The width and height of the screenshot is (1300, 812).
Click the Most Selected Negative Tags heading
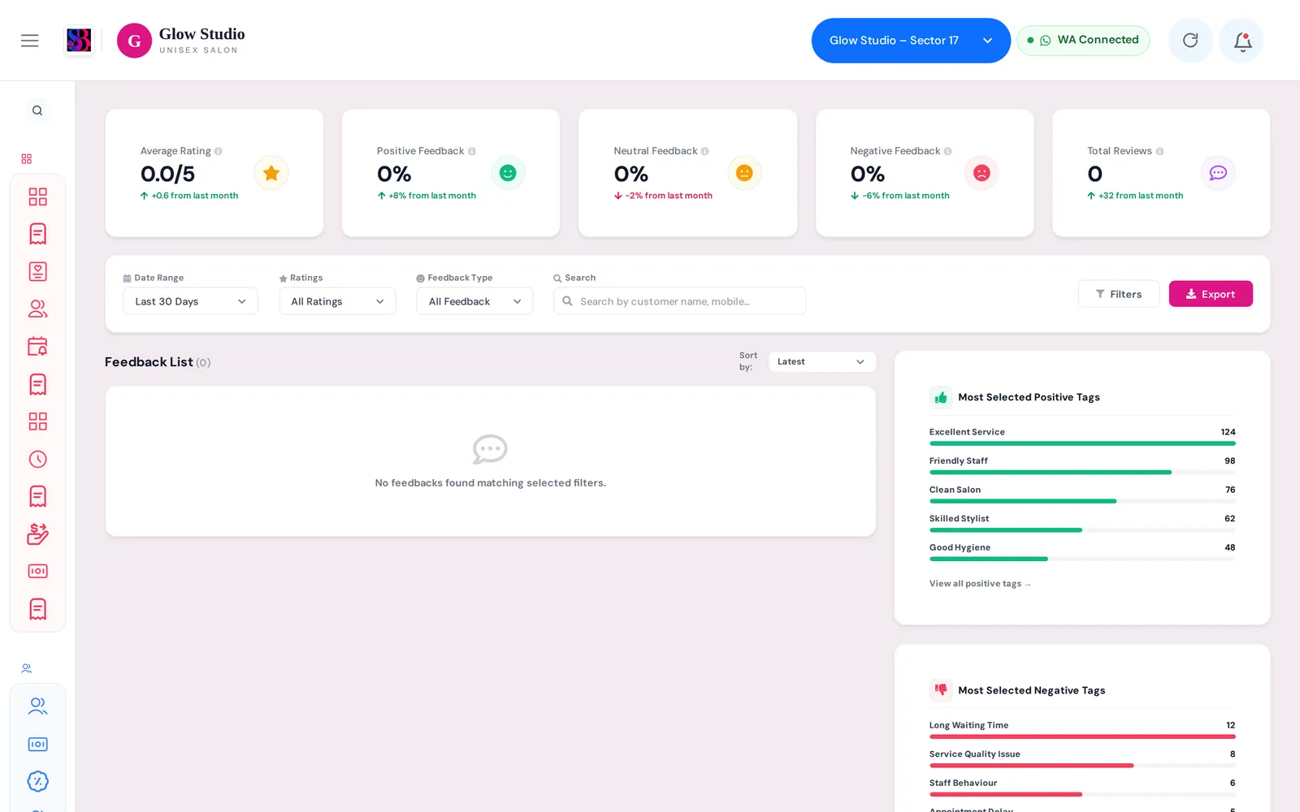pos(1032,690)
